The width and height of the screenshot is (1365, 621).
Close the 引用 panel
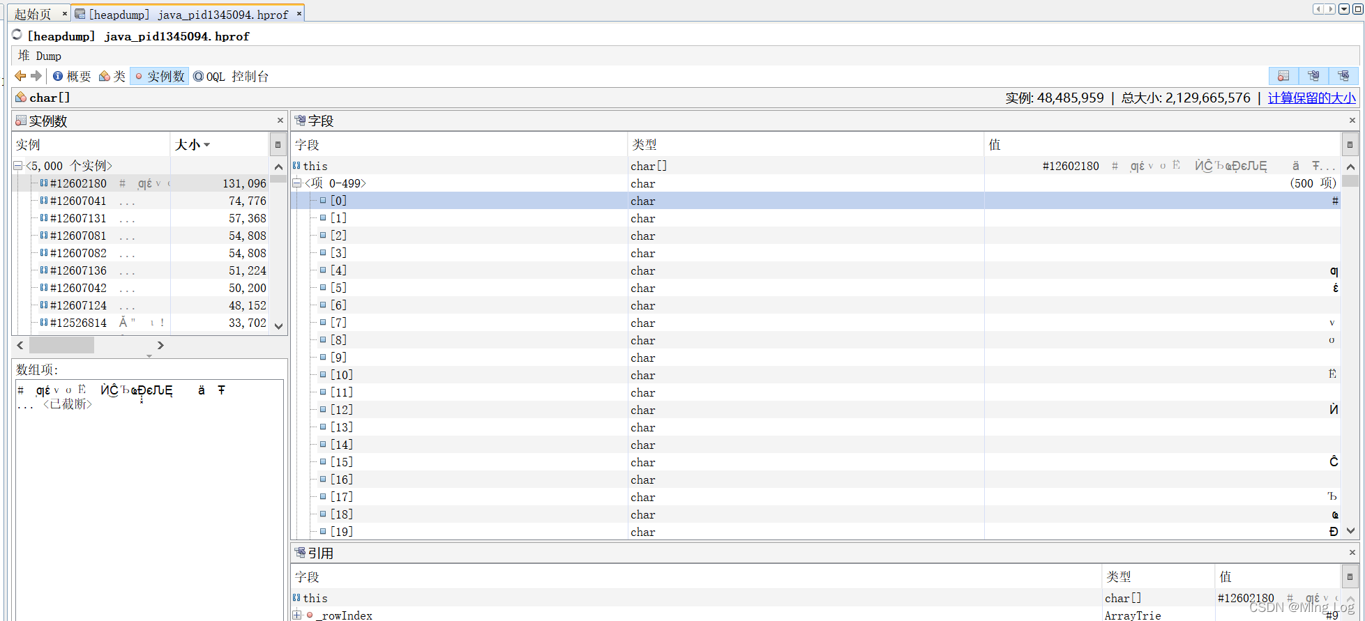[x=1352, y=552]
